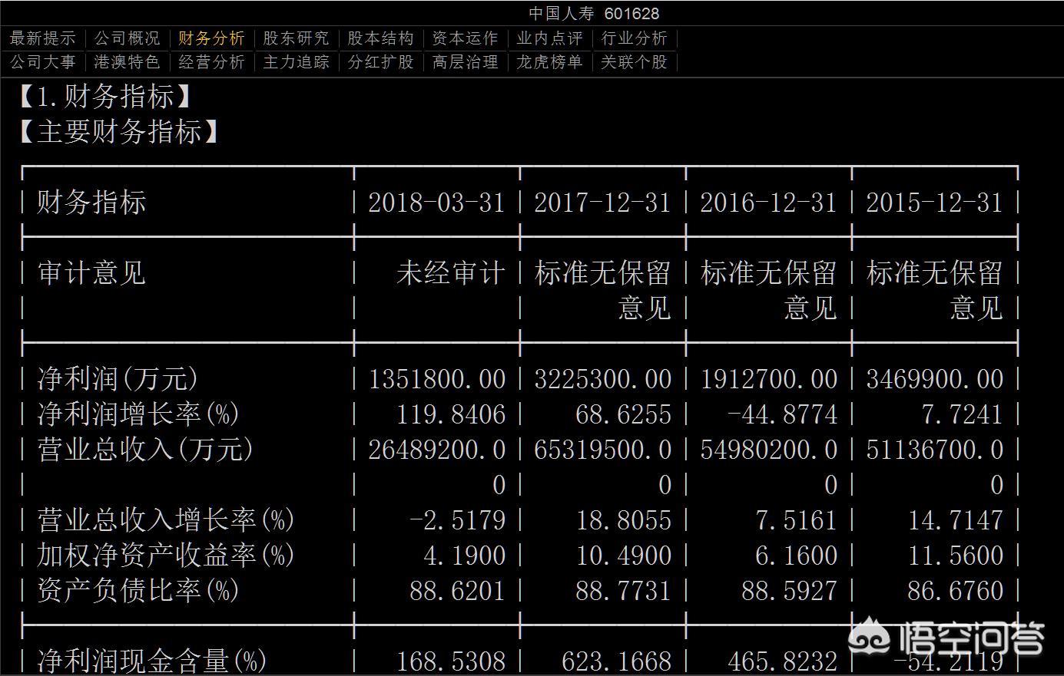Click debt ratio value 88.5927

[790, 592]
